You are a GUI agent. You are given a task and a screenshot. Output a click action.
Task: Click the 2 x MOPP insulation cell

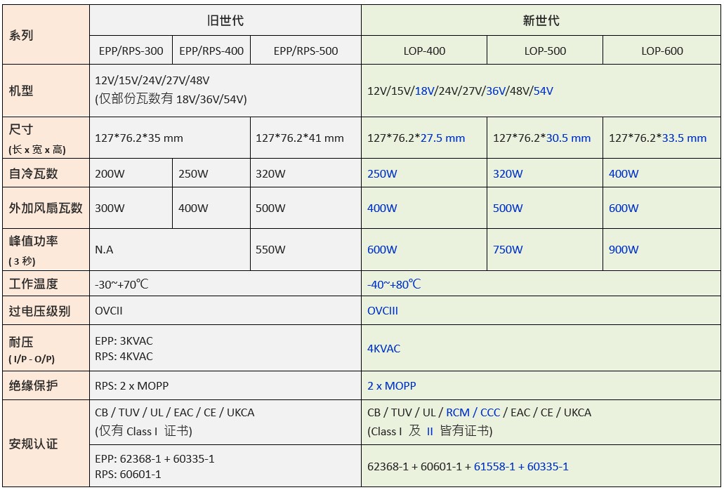pyautogui.click(x=392, y=385)
